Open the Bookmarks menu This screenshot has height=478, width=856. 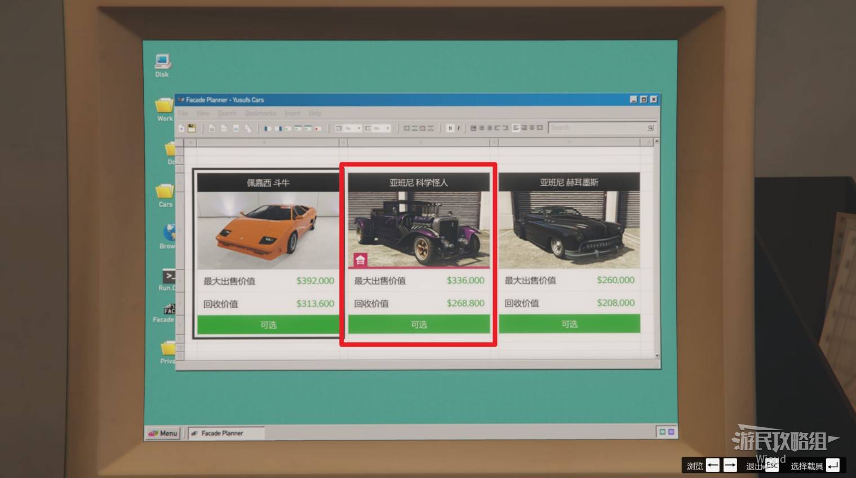pos(260,113)
